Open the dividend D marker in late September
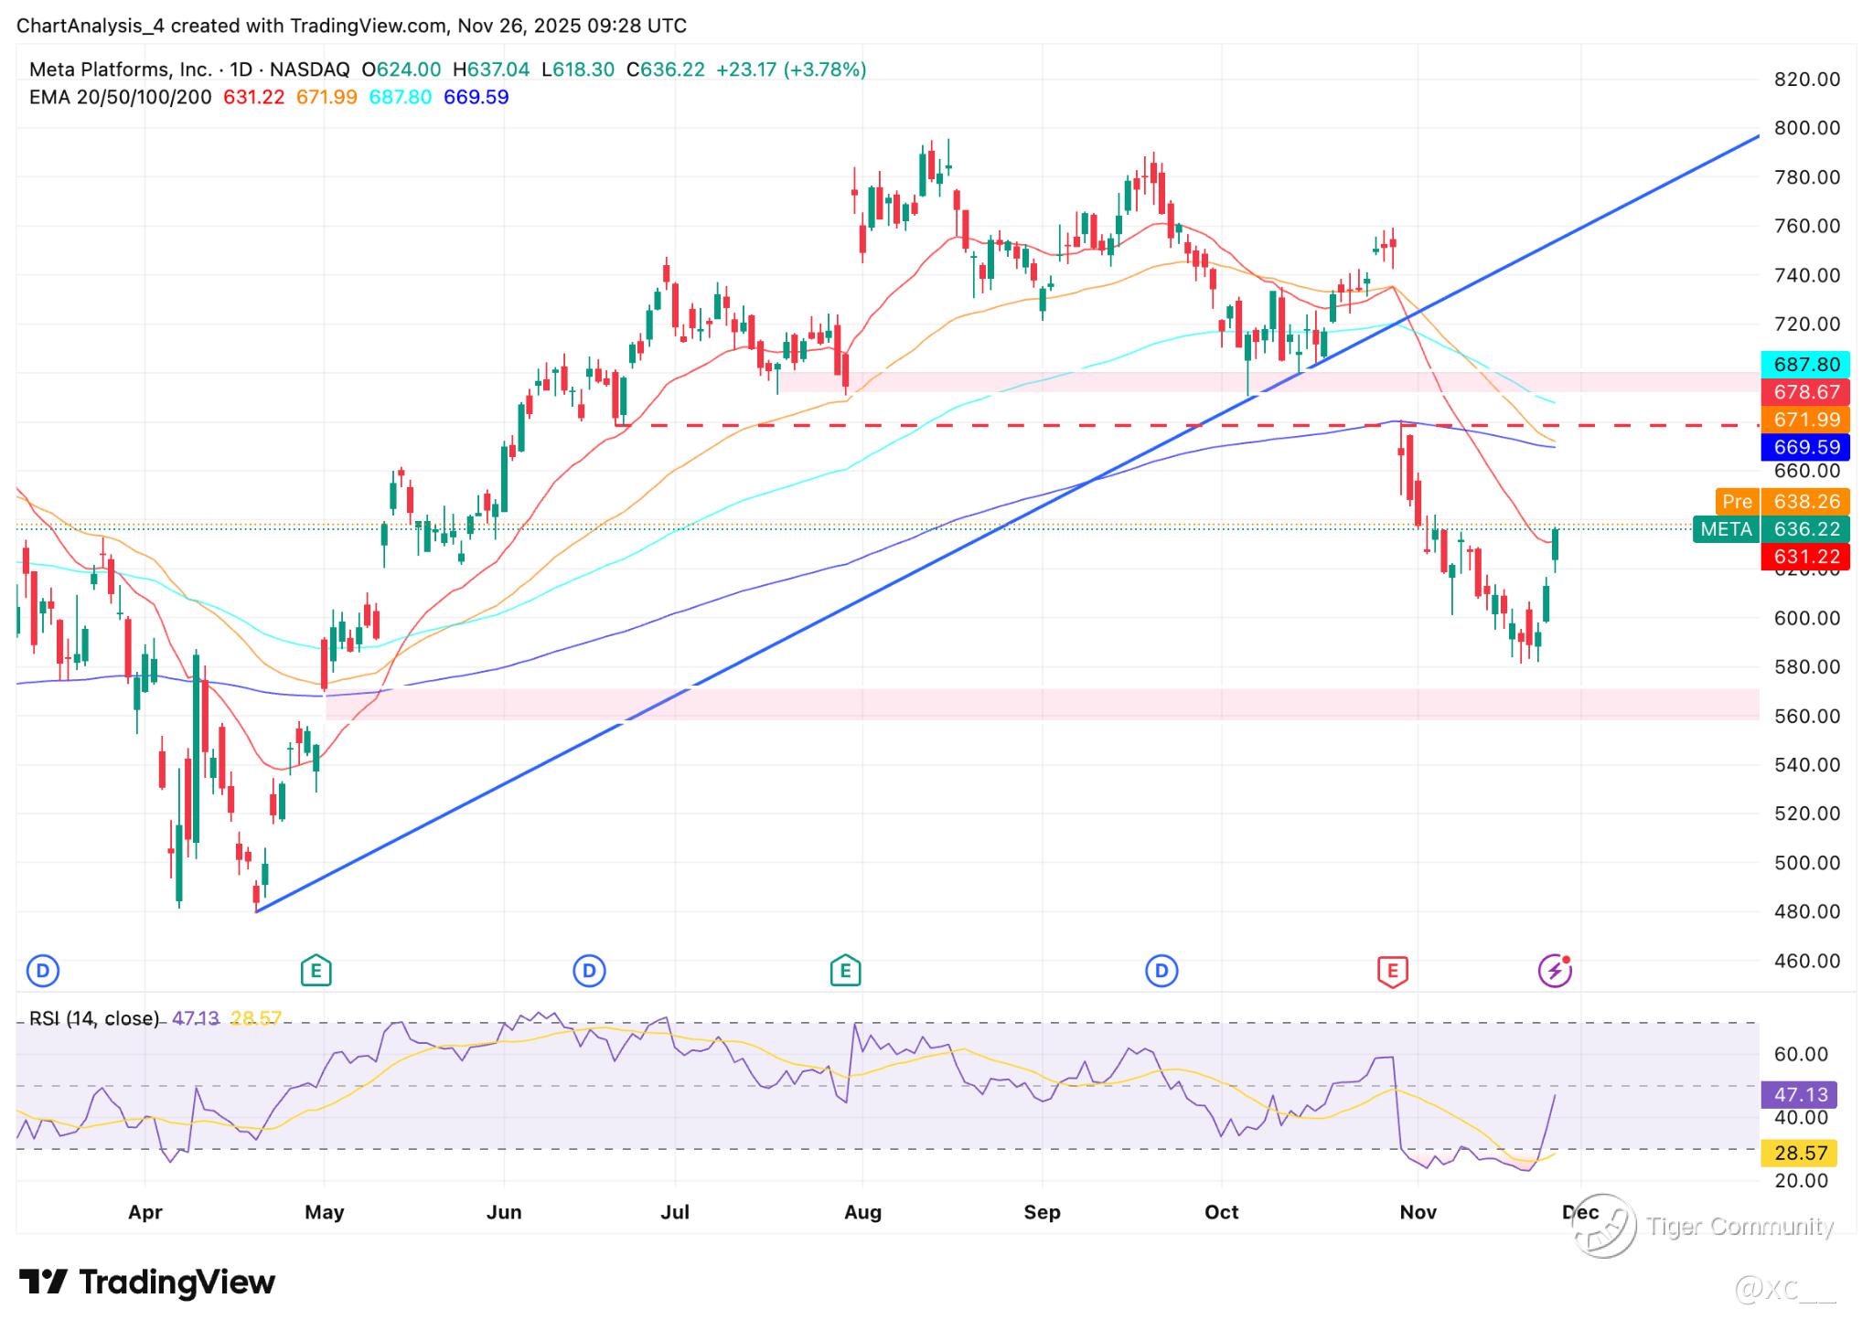Image resolution: width=1873 pixels, height=1330 pixels. click(x=1161, y=970)
